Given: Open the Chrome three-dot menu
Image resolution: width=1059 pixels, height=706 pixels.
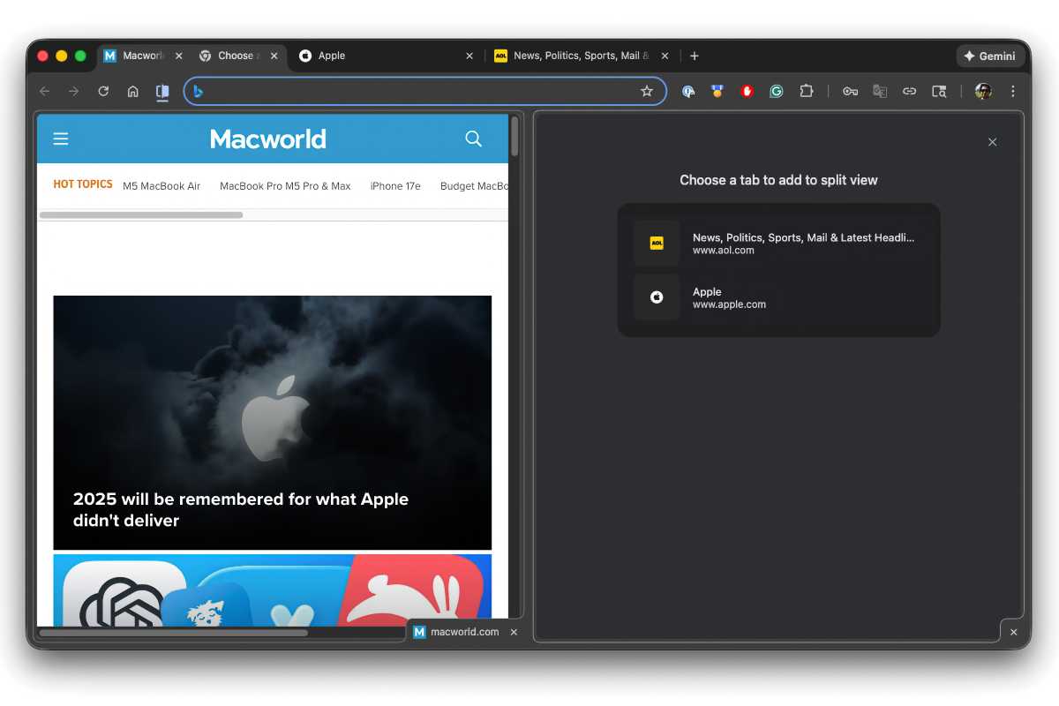Looking at the screenshot, I should pyautogui.click(x=1013, y=91).
